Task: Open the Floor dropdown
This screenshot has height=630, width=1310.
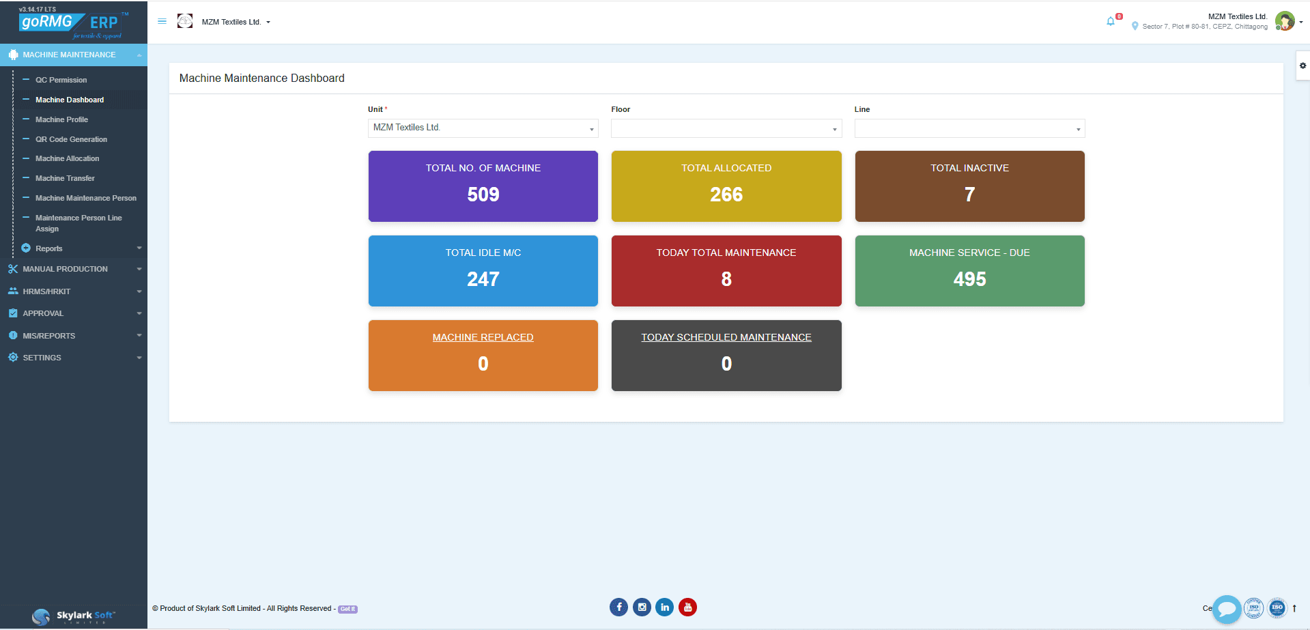Action: (726, 128)
